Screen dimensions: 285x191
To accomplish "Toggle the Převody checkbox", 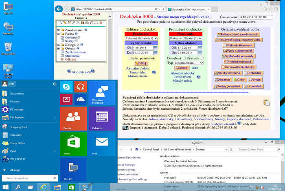I will pos(202,58).
